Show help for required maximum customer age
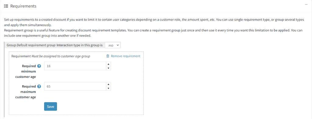Viewport: 312px width, 119px height. [39, 86]
